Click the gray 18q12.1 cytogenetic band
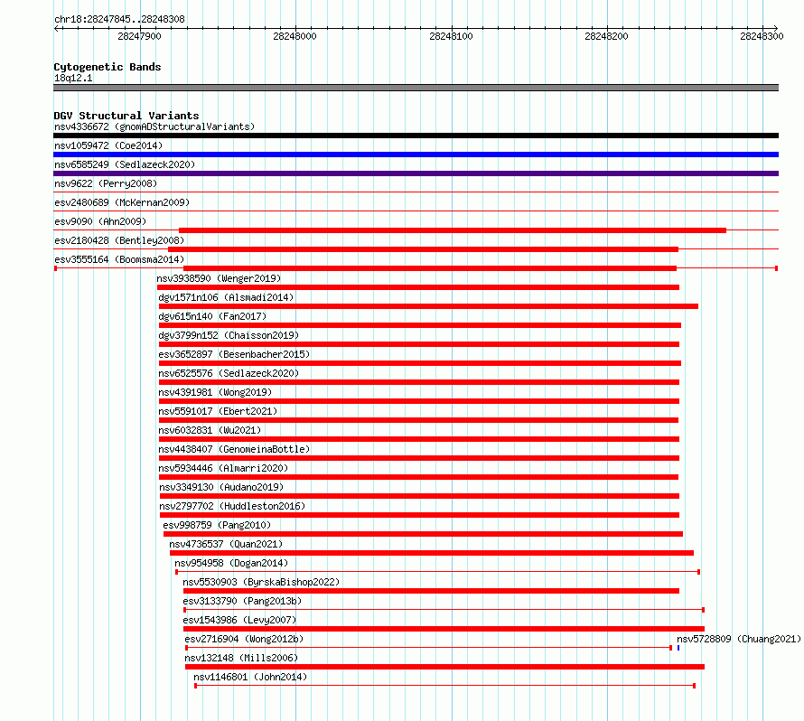The width and height of the screenshot is (804, 721). [416, 88]
